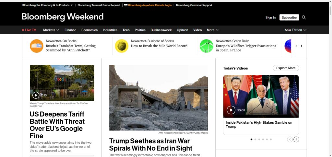Go to the Politics section
Screen dimensions: 332x157
(140, 30)
